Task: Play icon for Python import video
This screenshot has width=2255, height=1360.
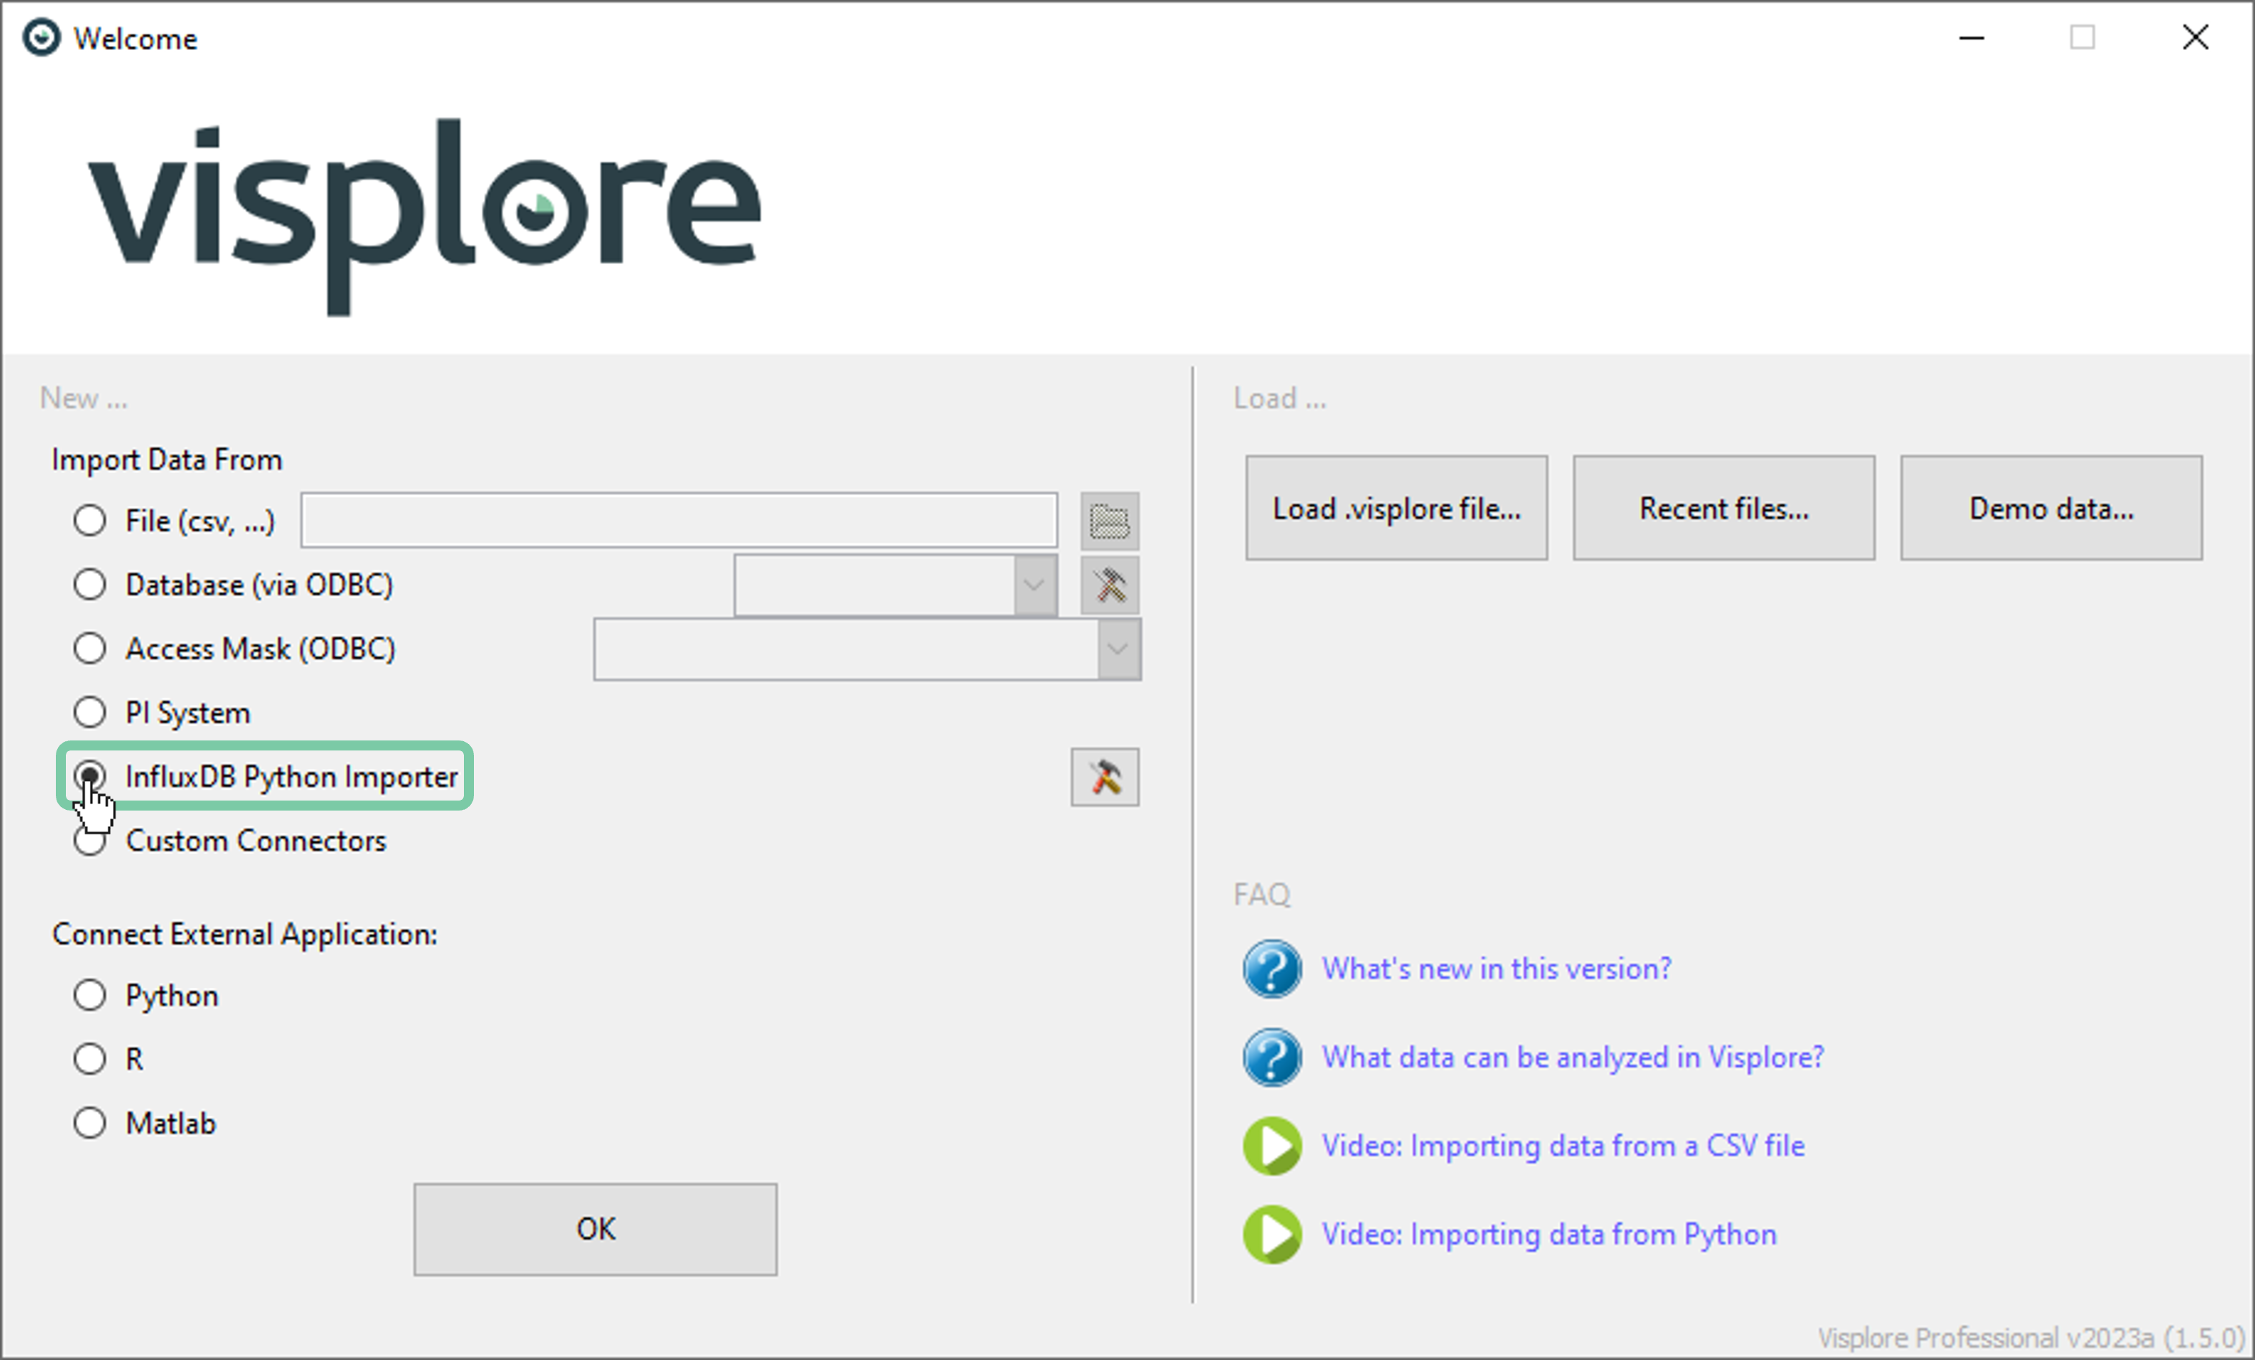Action: click(x=1271, y=1235)
